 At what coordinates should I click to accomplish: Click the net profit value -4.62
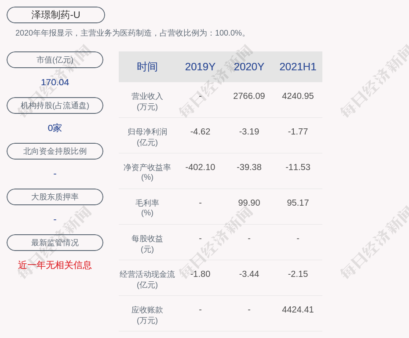coord(201,131)
